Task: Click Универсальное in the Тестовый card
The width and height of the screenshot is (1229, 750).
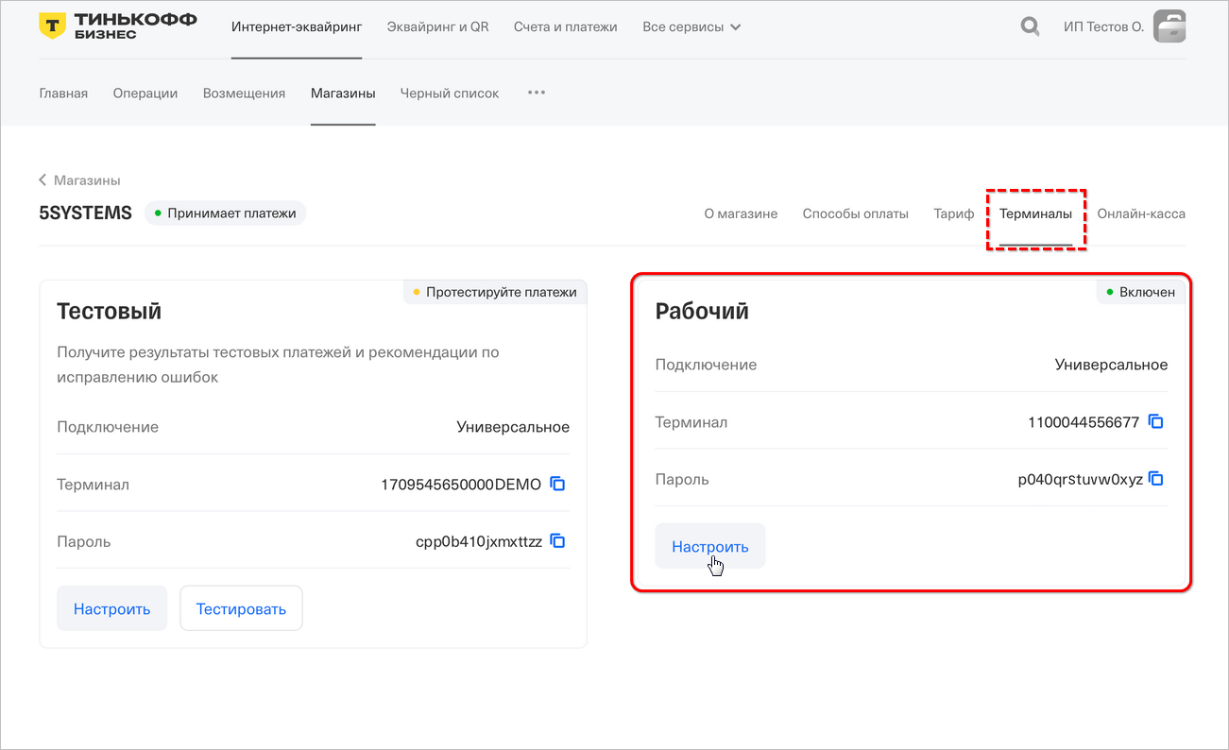Action: pos(513,427)
